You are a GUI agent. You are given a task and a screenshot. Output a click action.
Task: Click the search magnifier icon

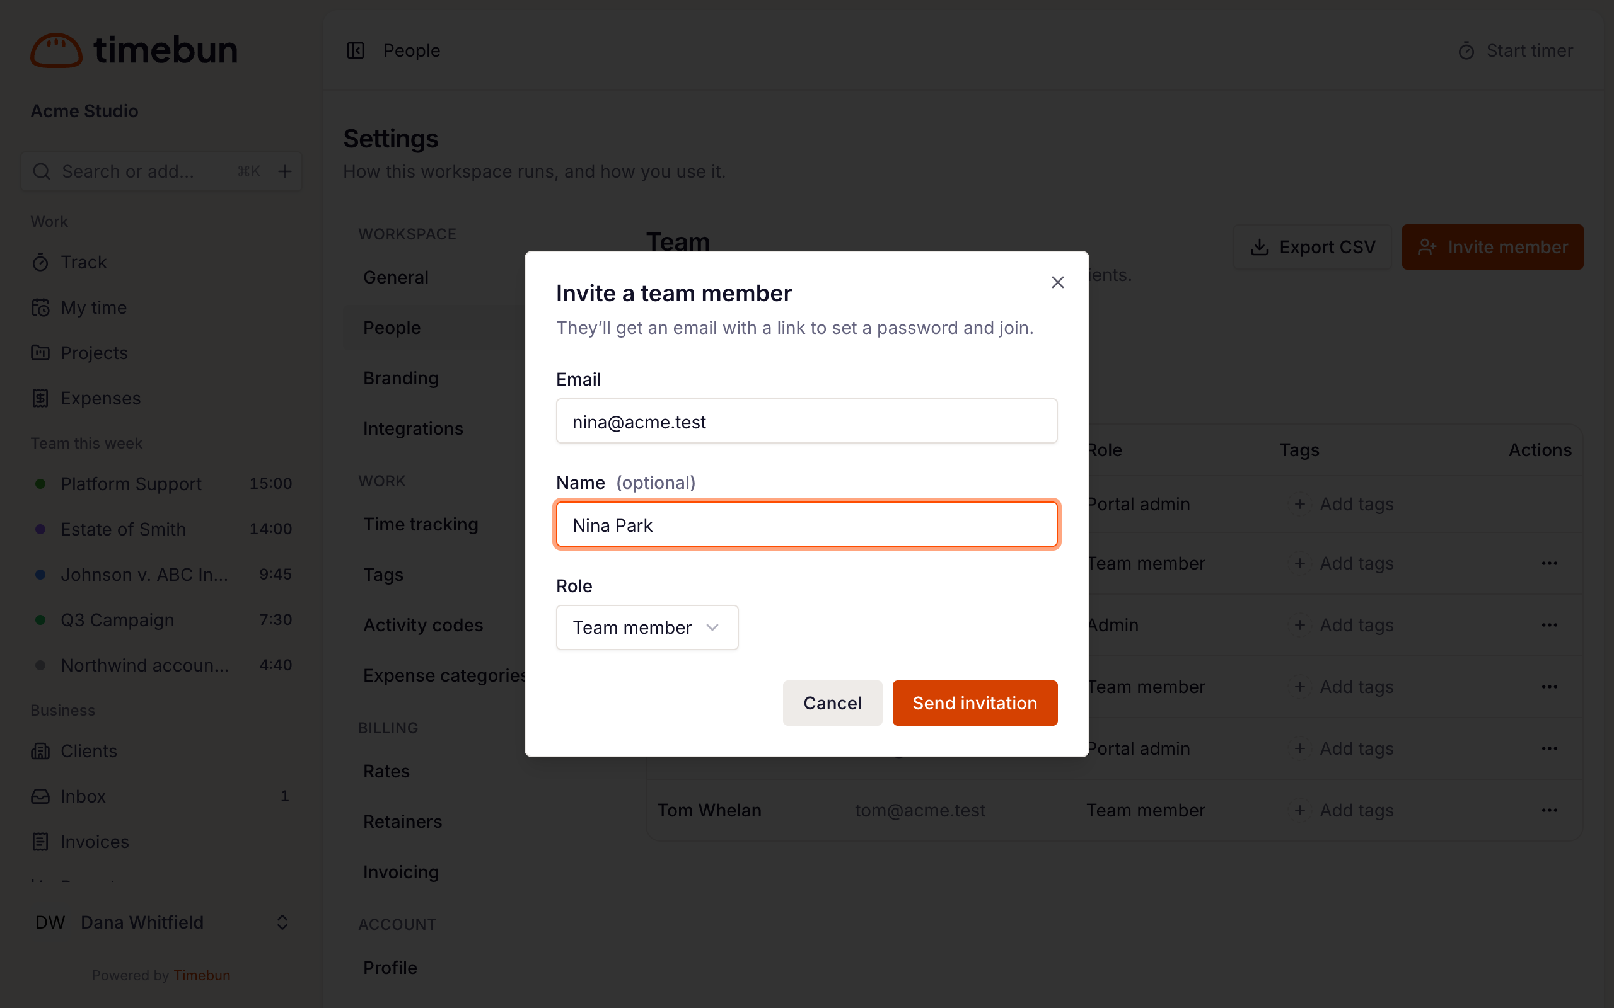click(x=42, y=171)
